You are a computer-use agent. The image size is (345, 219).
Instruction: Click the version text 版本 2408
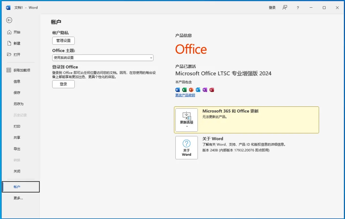(210, 150)
